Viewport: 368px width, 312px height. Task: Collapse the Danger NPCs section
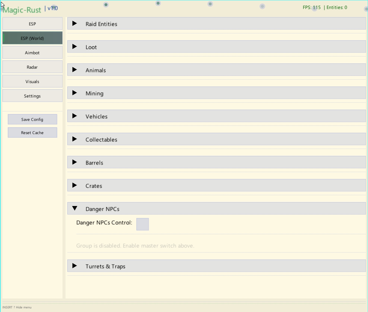click(x=75, y=209)
